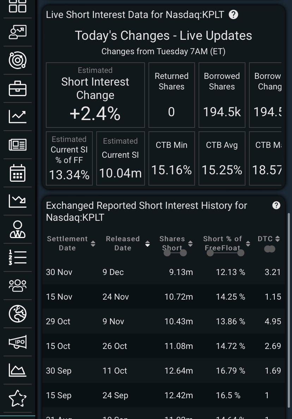Click the 16.79 % free float value
This screenshot has width=292, height=419.
(230, 371)
